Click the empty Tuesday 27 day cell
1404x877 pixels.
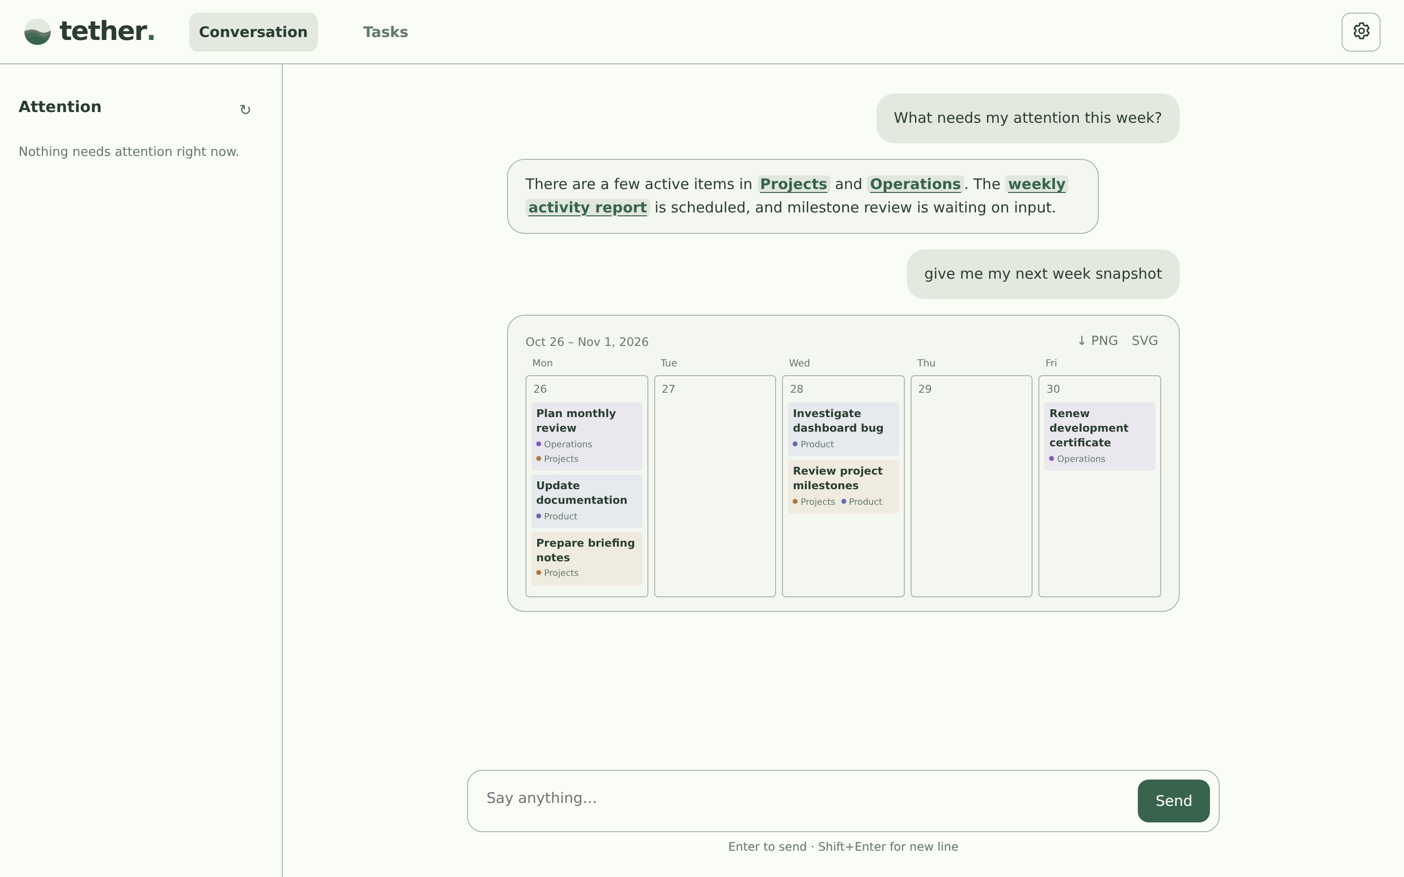coord(715,486)
